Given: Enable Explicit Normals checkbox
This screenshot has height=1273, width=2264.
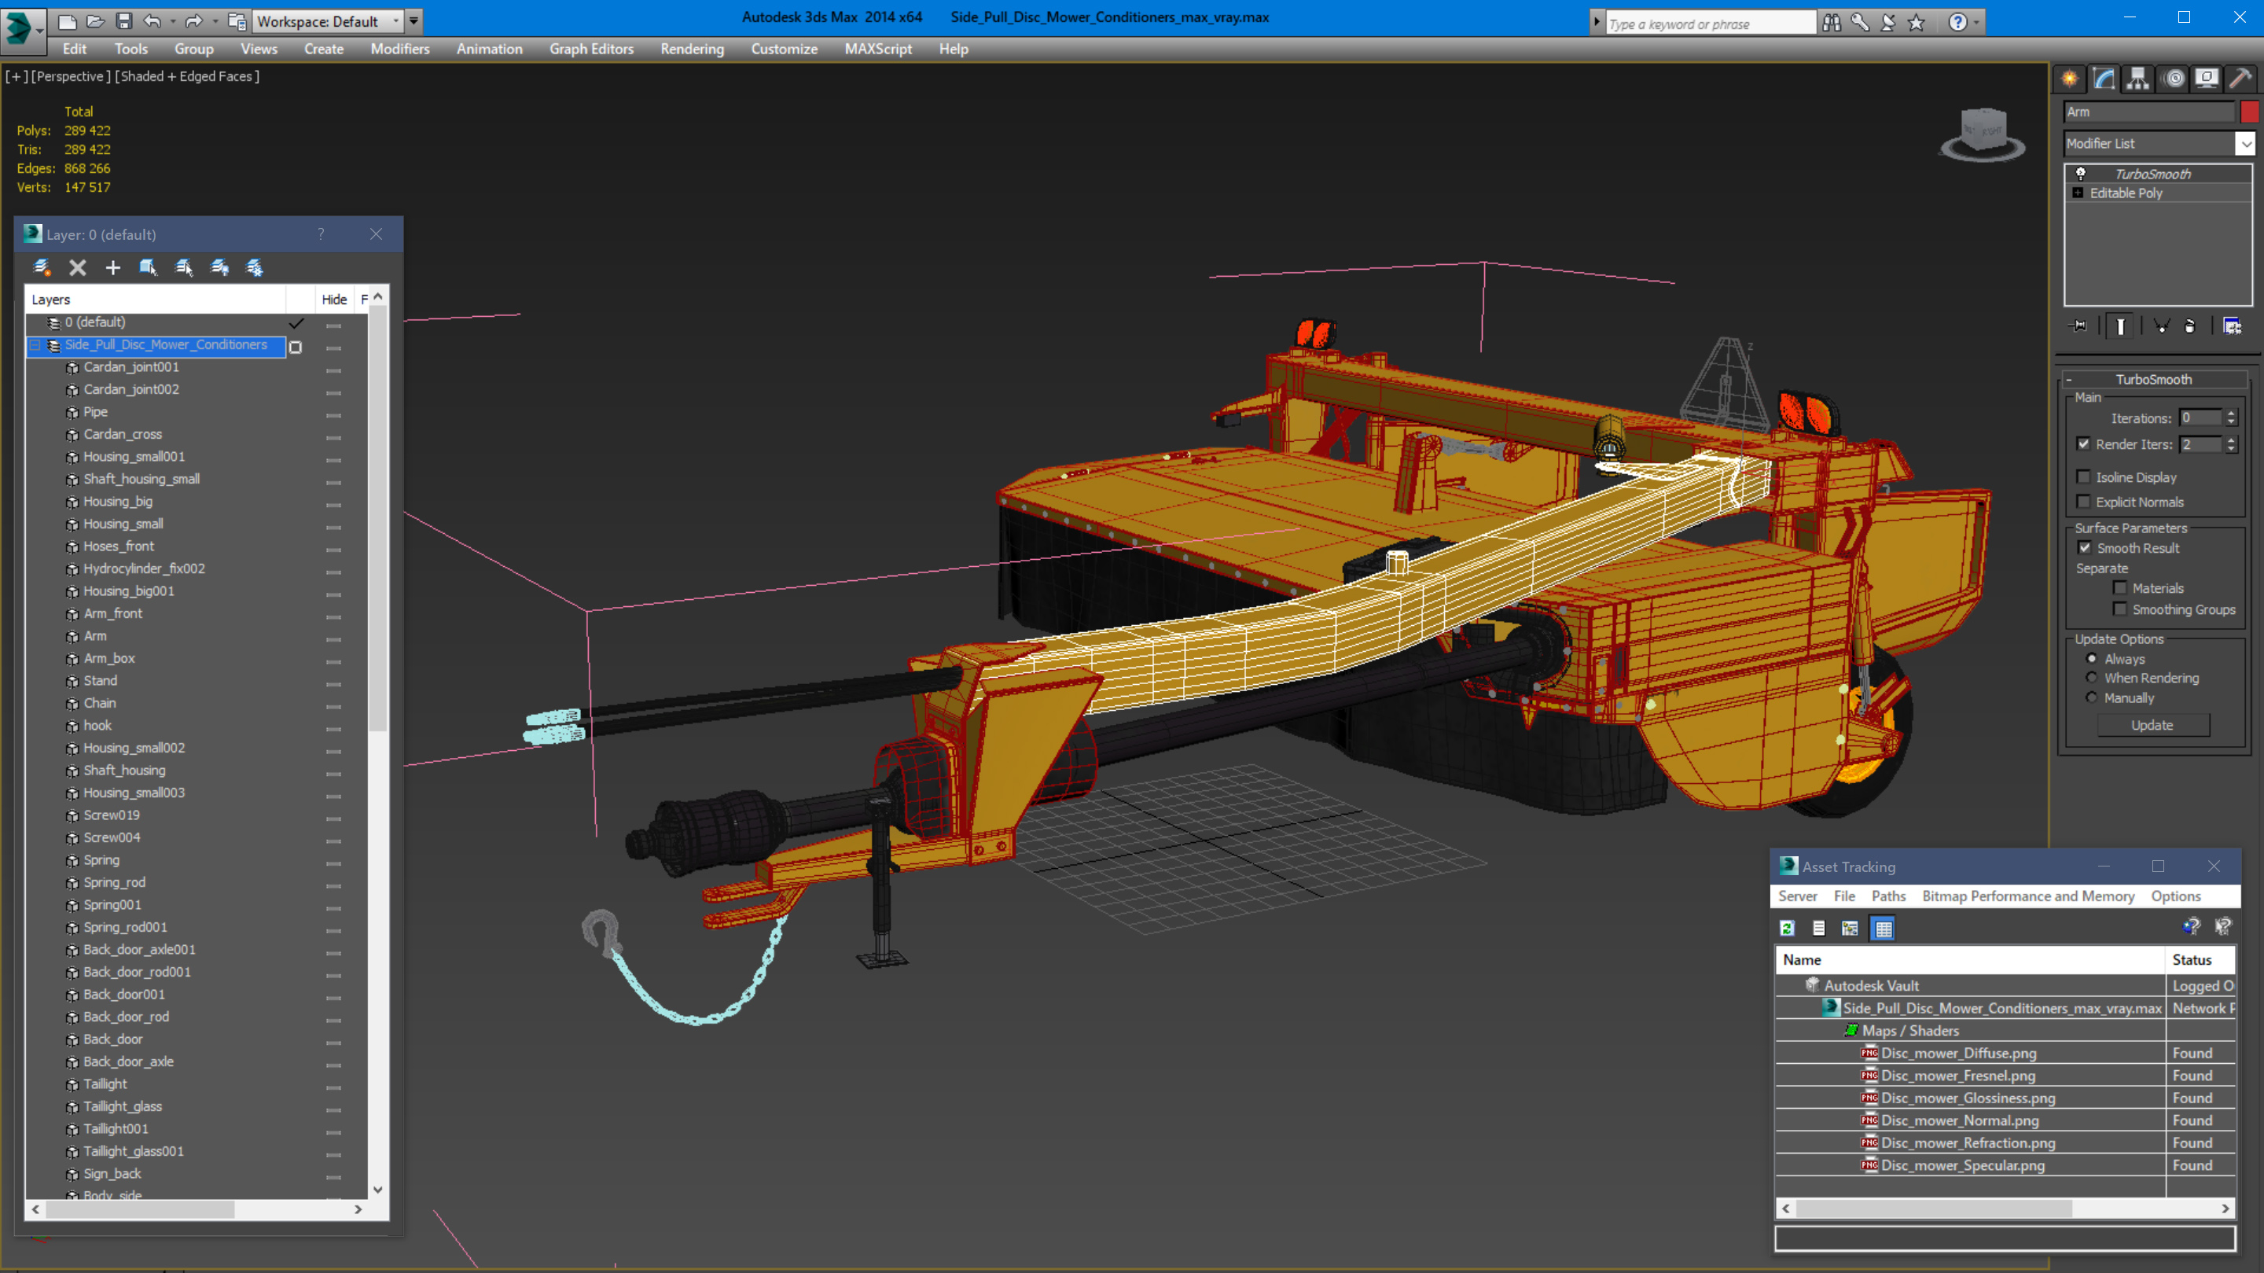Looking at the screenshot, I should click(x=2084, y=502).
